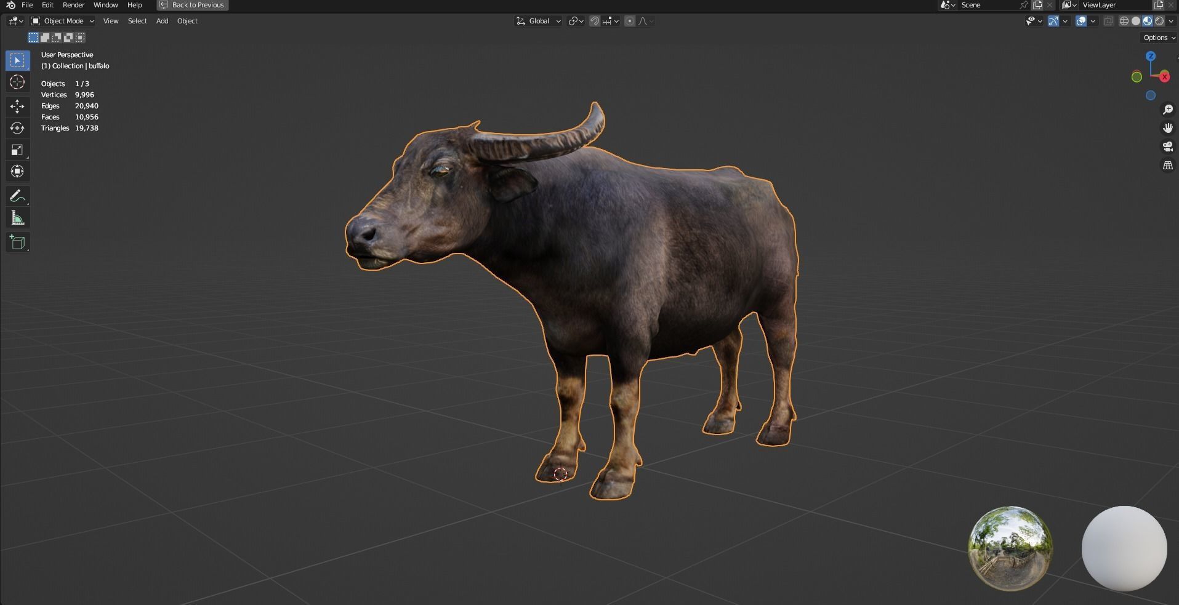Click the ViewLayer name field
1179x605 pixels.
tap(1116, 5)
